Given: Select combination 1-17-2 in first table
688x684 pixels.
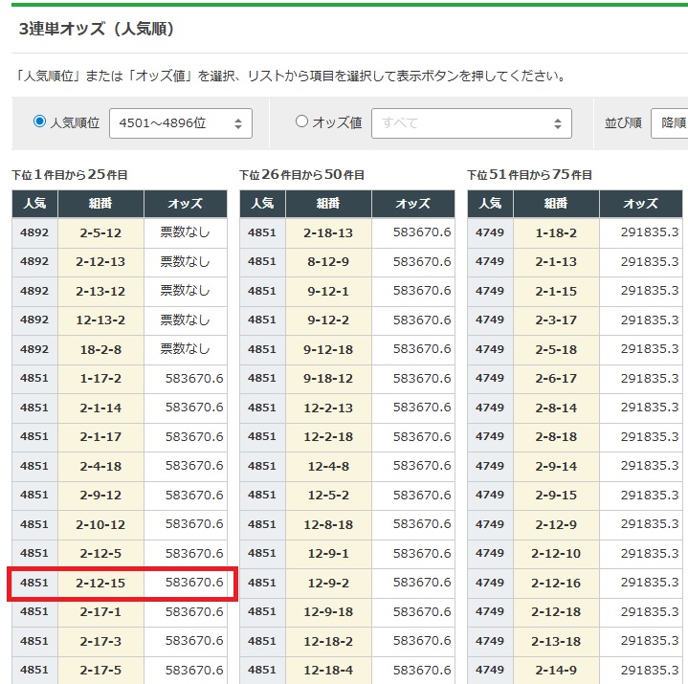Looking at the screenshot, I should click(x=100, y=379).
